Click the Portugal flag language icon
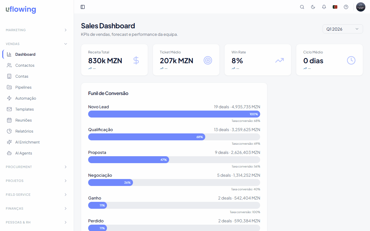Viewport: 370px width, 231px height. coord(335,7)
